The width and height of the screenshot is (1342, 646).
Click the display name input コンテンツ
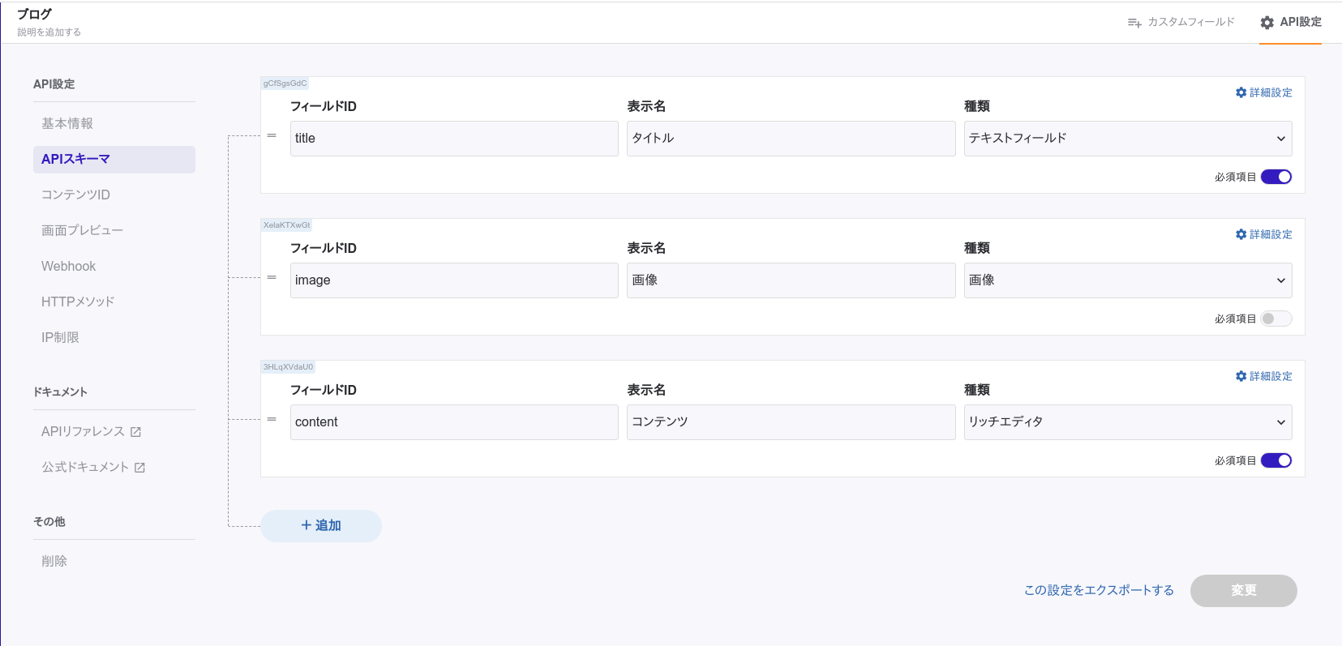pyautogui.click(x=791, y=422)
